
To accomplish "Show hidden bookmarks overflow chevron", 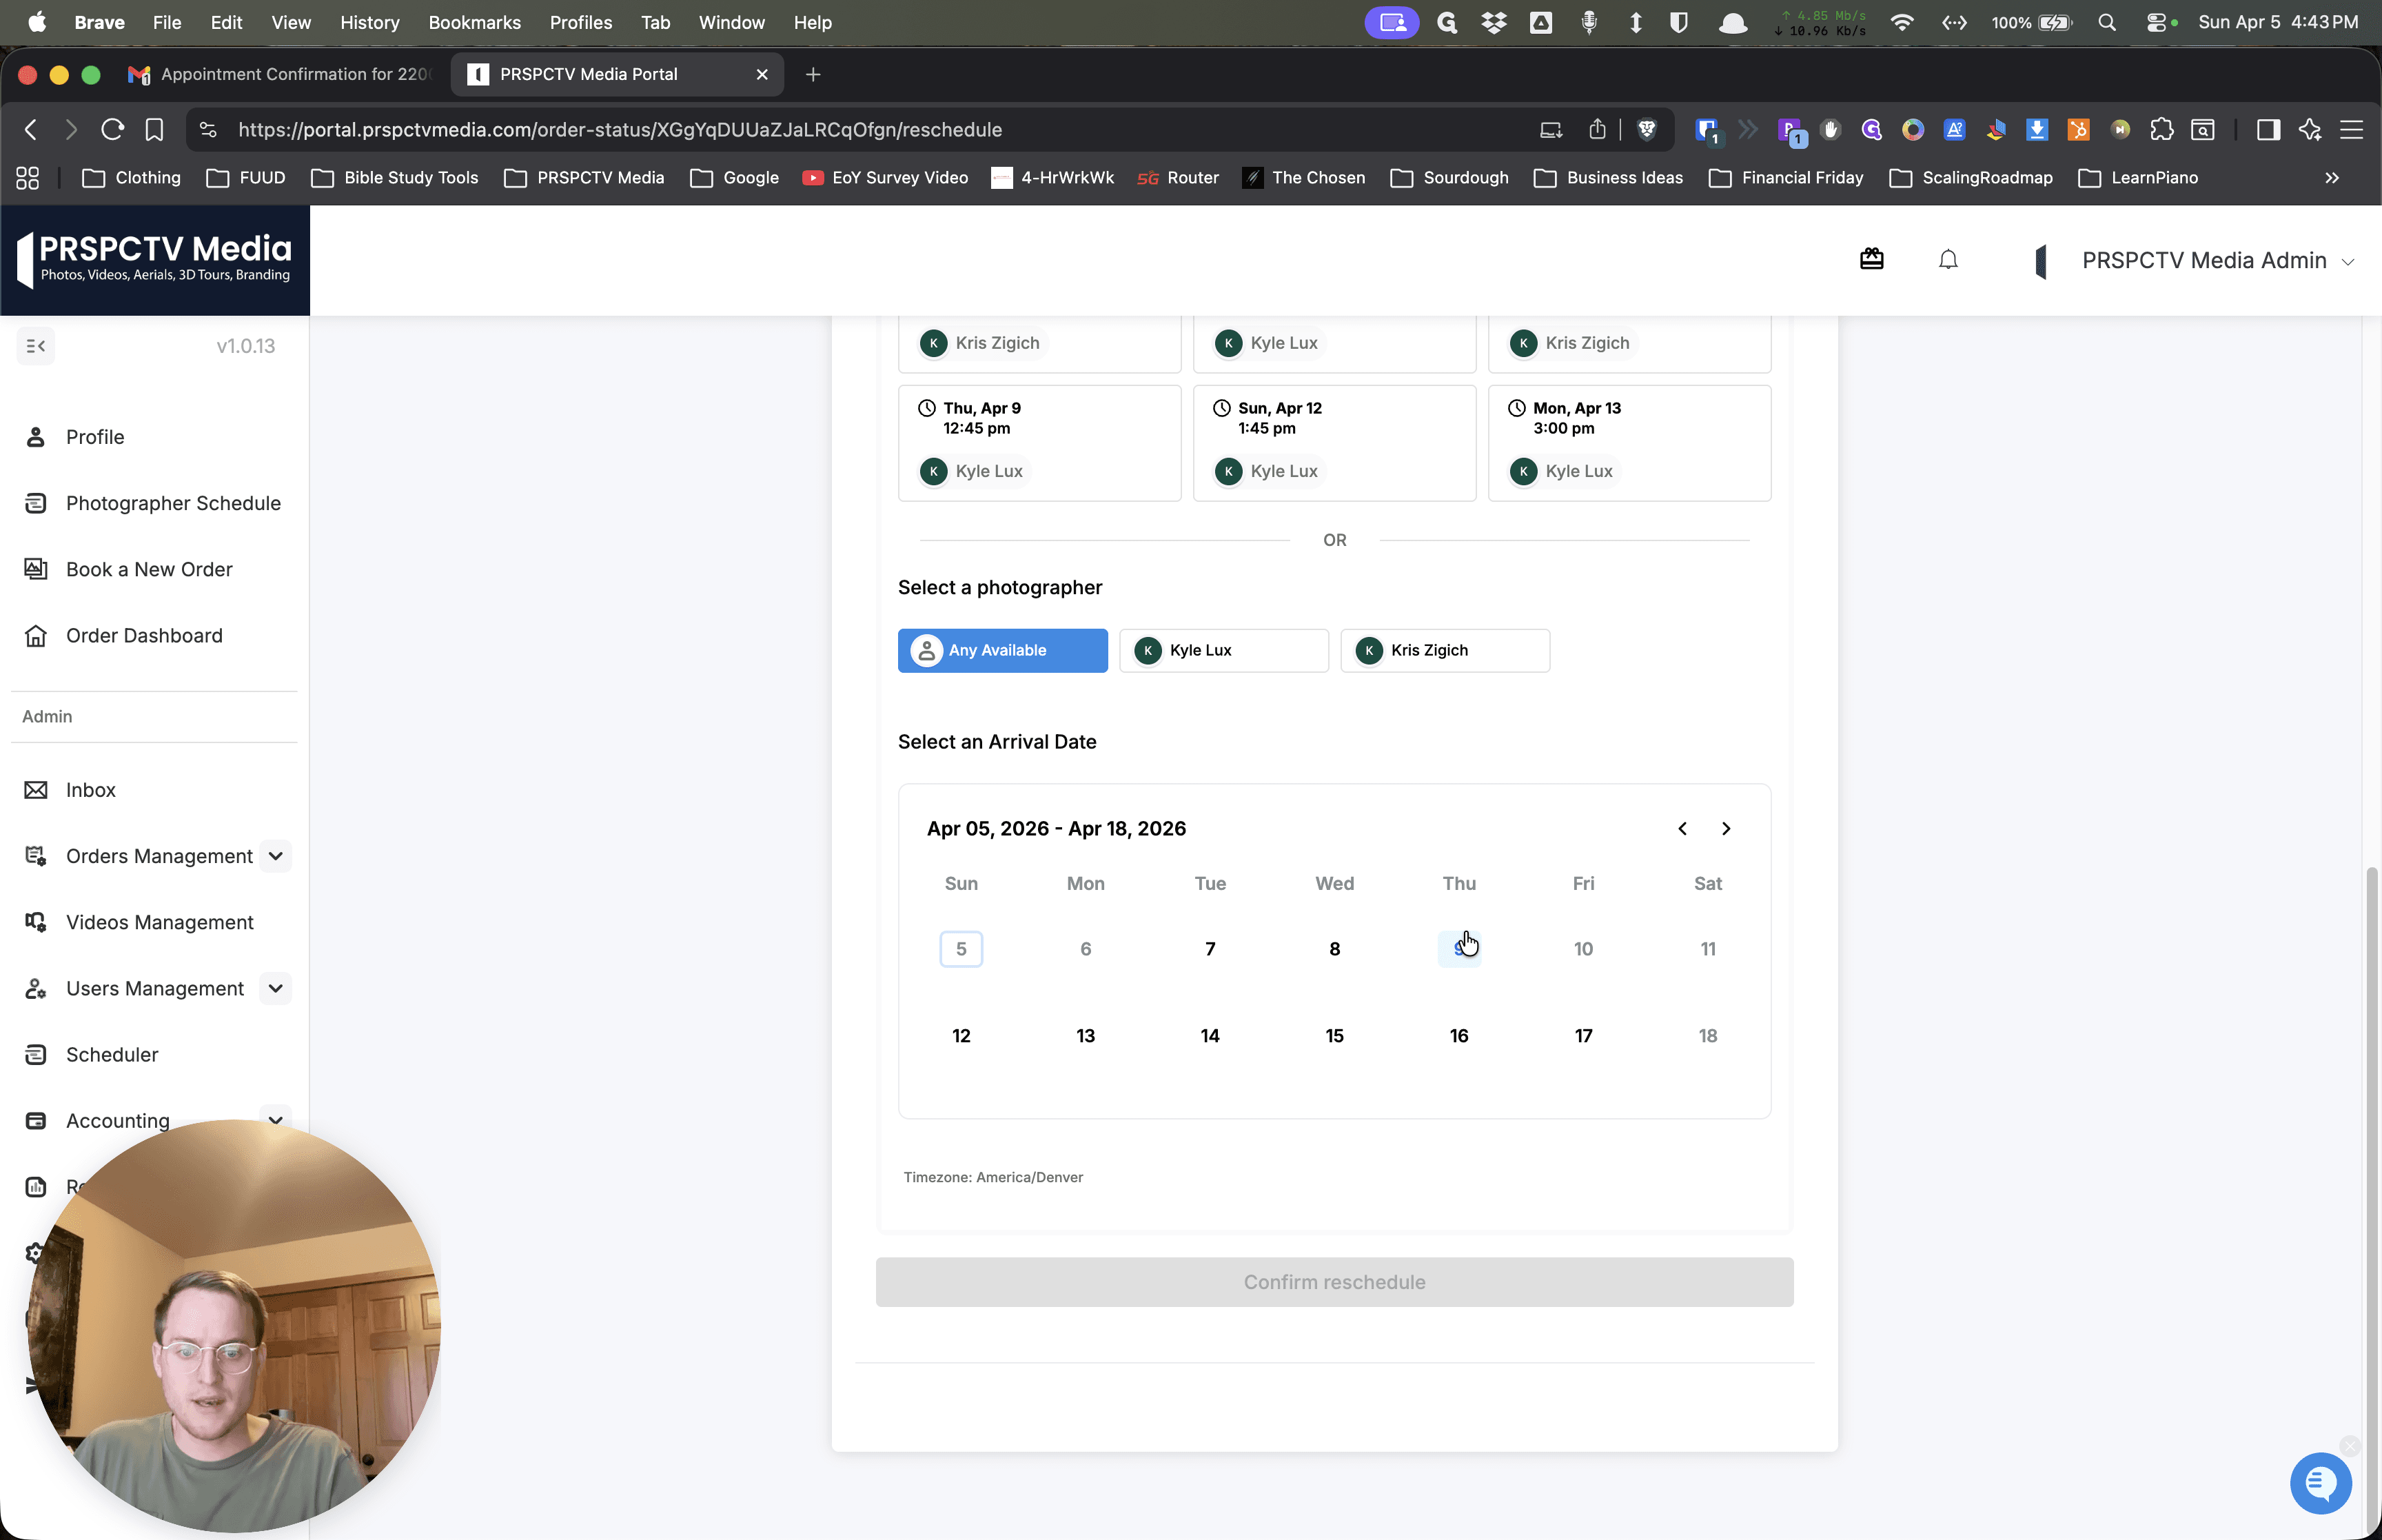I will [x=2331, y=178].
